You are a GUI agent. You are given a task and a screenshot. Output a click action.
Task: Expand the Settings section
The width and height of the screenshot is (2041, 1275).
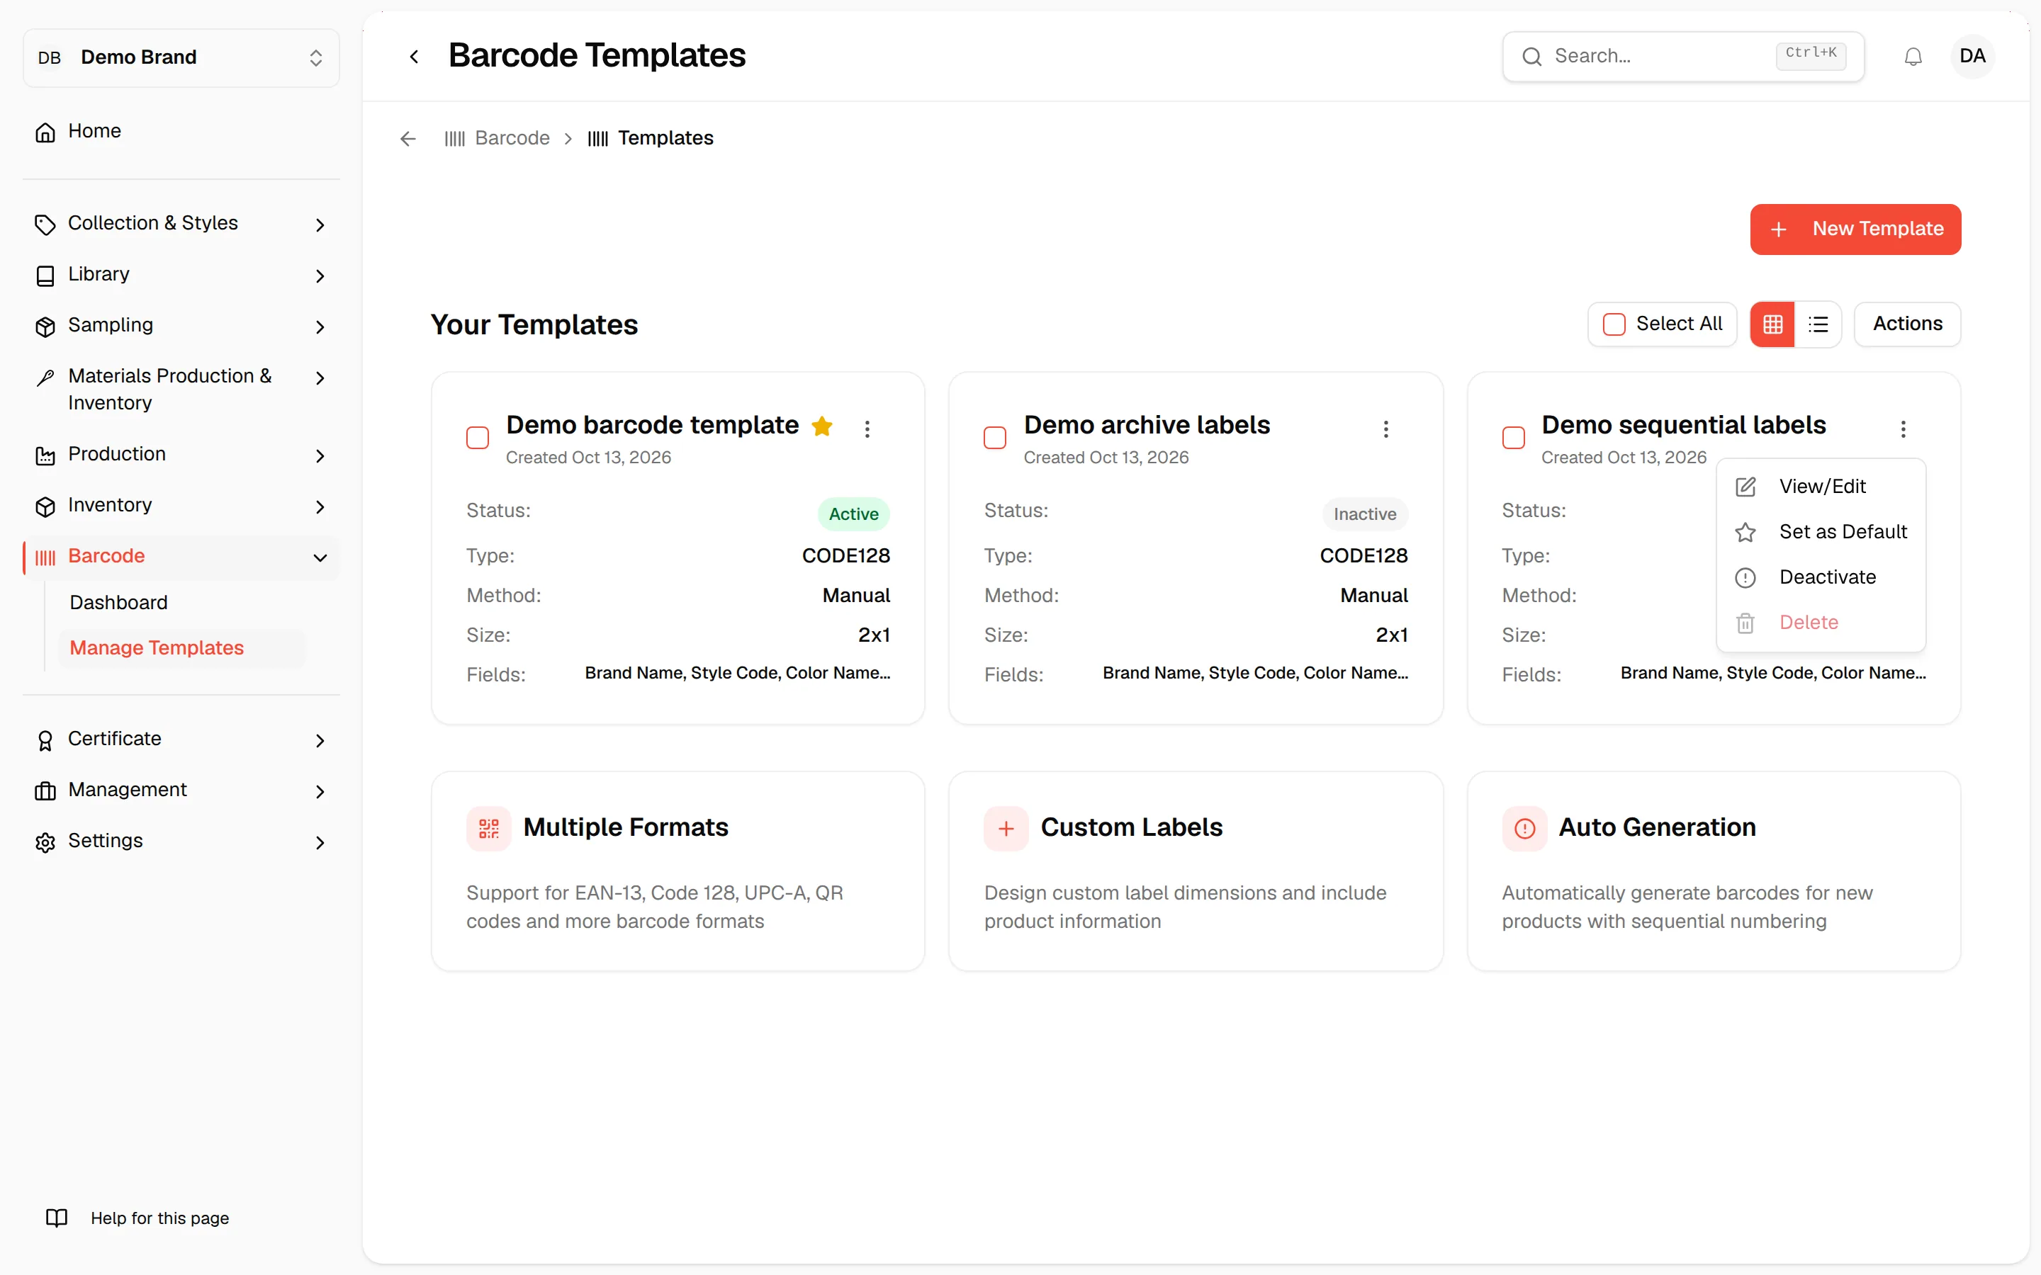click(181, 841)
